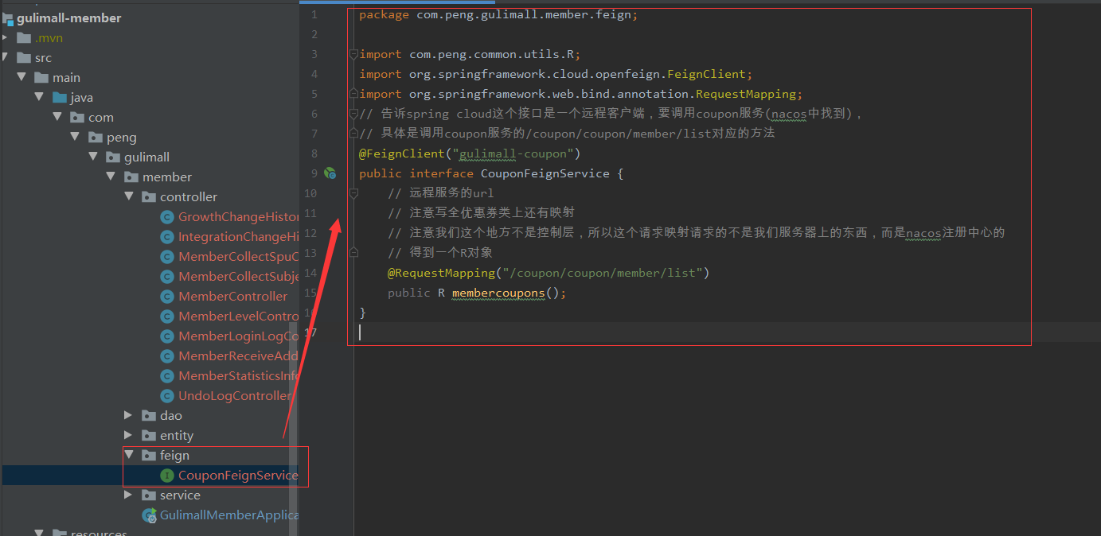Click the java source root folder icon
Image resolution: width=1101 pixels, height=536 pixels.
point(60,97)
